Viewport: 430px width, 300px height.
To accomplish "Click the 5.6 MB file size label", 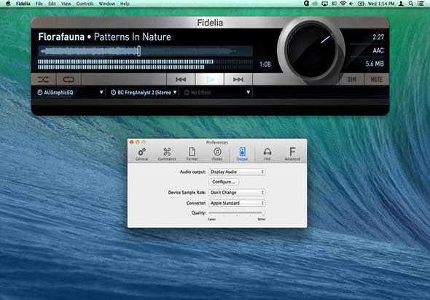I will [x=375, y=64].
